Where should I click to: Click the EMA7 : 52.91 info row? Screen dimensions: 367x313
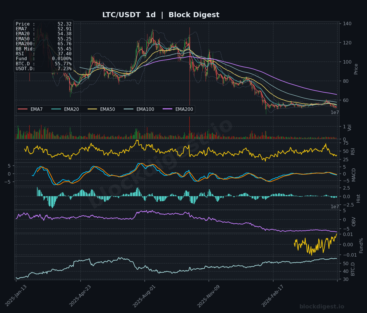[x=44, y=29]
